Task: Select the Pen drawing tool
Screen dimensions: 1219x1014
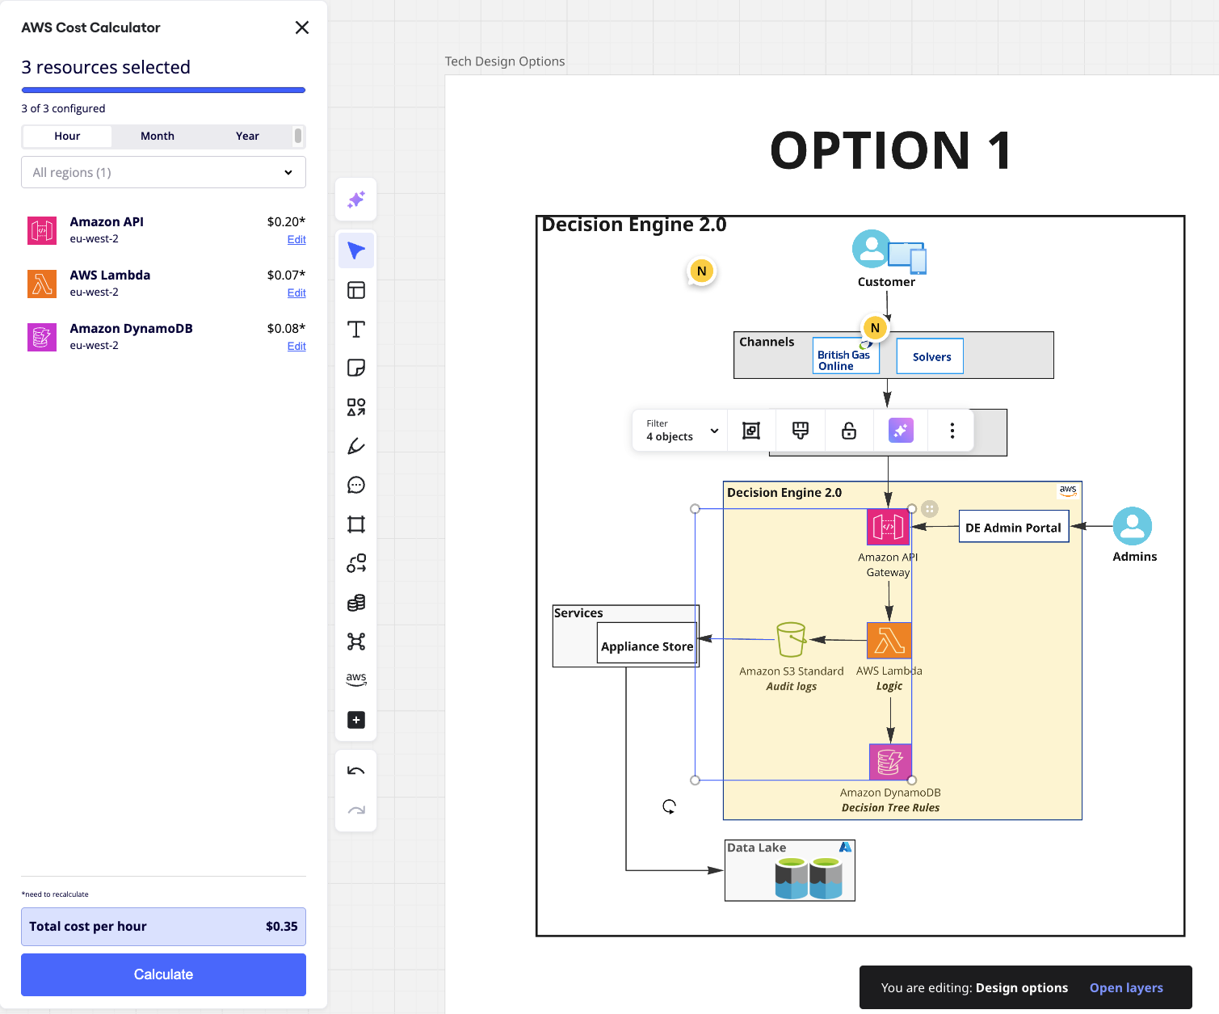Action: [355, 446]
